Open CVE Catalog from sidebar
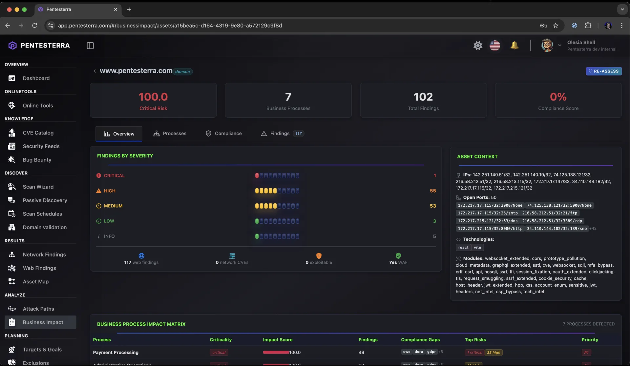The image size is (630, 366). (38, 133)
